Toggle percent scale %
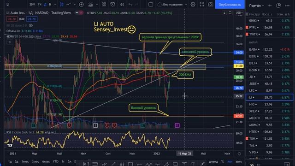Viewport: 295px width, 166px height. [223, 162]
